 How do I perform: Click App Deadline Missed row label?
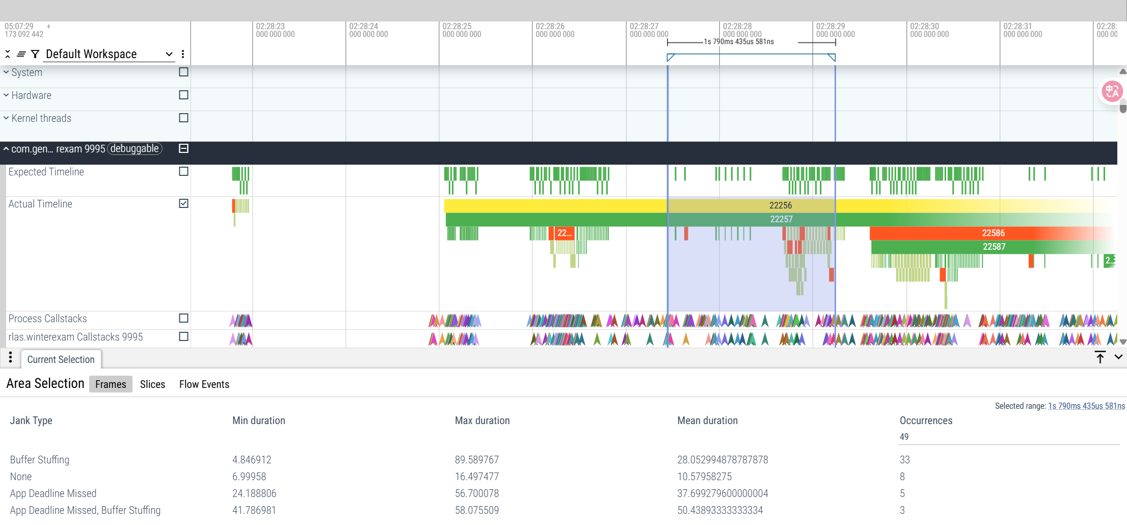click(x=53, y=493)
